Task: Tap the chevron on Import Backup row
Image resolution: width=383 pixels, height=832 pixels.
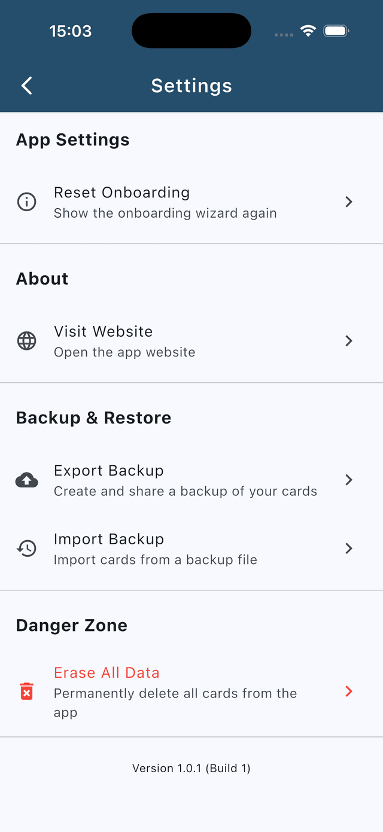Action: tap(349, 548)
